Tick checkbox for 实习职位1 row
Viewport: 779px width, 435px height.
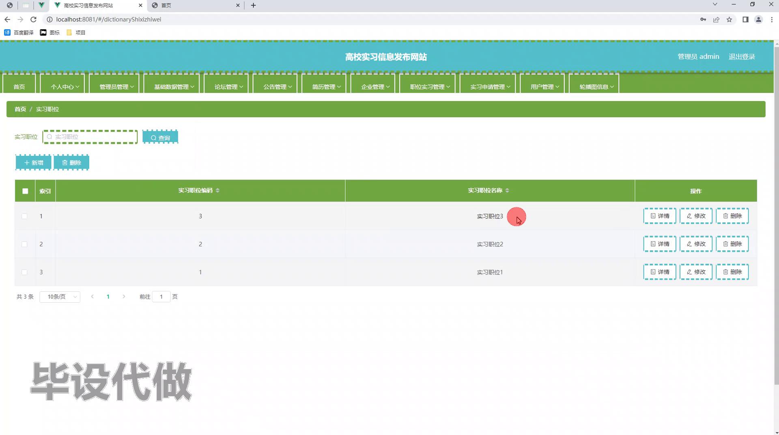point(24,272)
